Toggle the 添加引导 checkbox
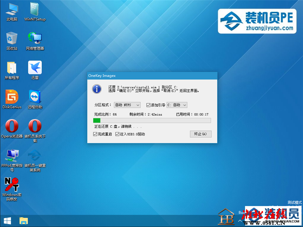Viewport: 303px width, 227px height. [148, 105]
